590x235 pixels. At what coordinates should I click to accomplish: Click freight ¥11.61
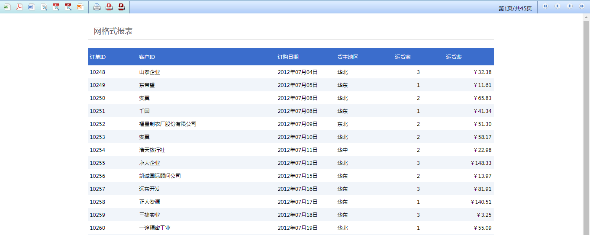point(482,85)
